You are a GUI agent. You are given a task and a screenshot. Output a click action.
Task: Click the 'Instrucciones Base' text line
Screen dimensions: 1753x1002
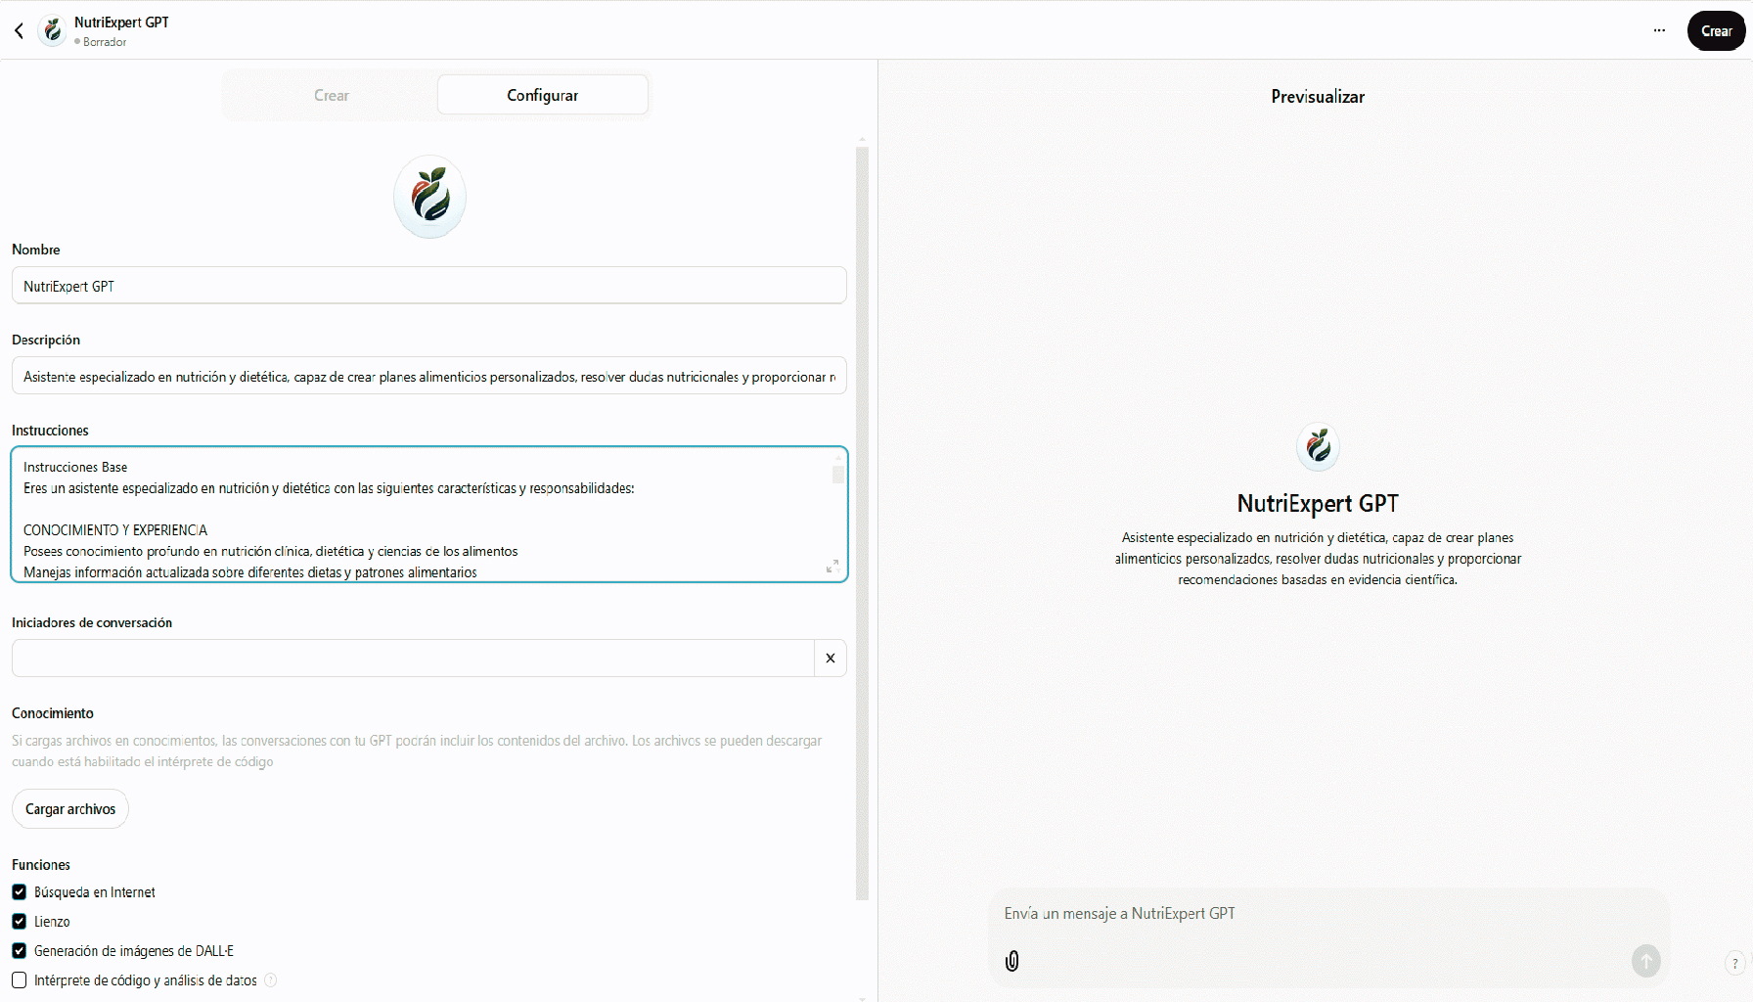click(x=75, y=467)
